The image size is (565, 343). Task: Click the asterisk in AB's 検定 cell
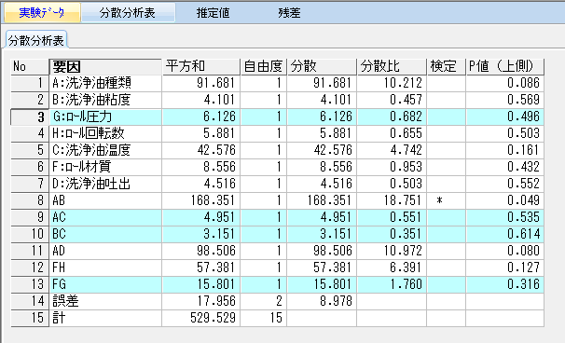point(439,201)
